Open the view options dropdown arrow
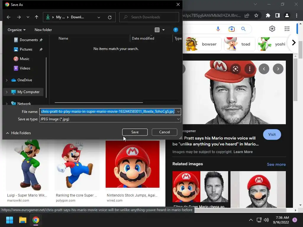This screenshot has height=227, width=303. (x=163, y=30)
